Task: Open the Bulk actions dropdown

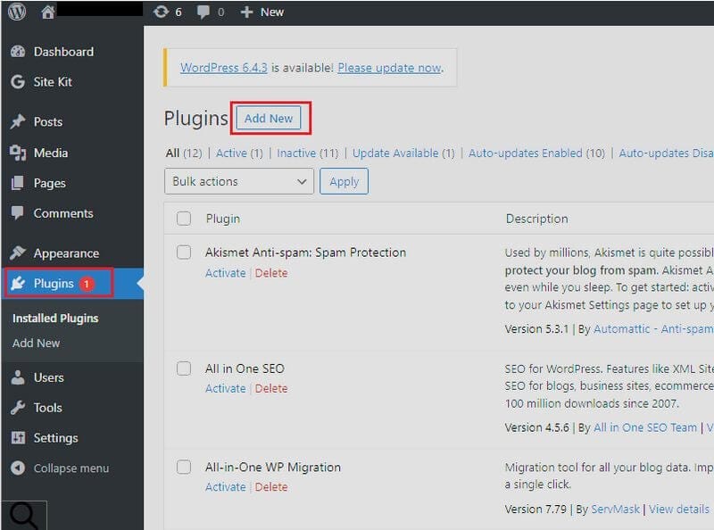Action: tap(239, 181)
